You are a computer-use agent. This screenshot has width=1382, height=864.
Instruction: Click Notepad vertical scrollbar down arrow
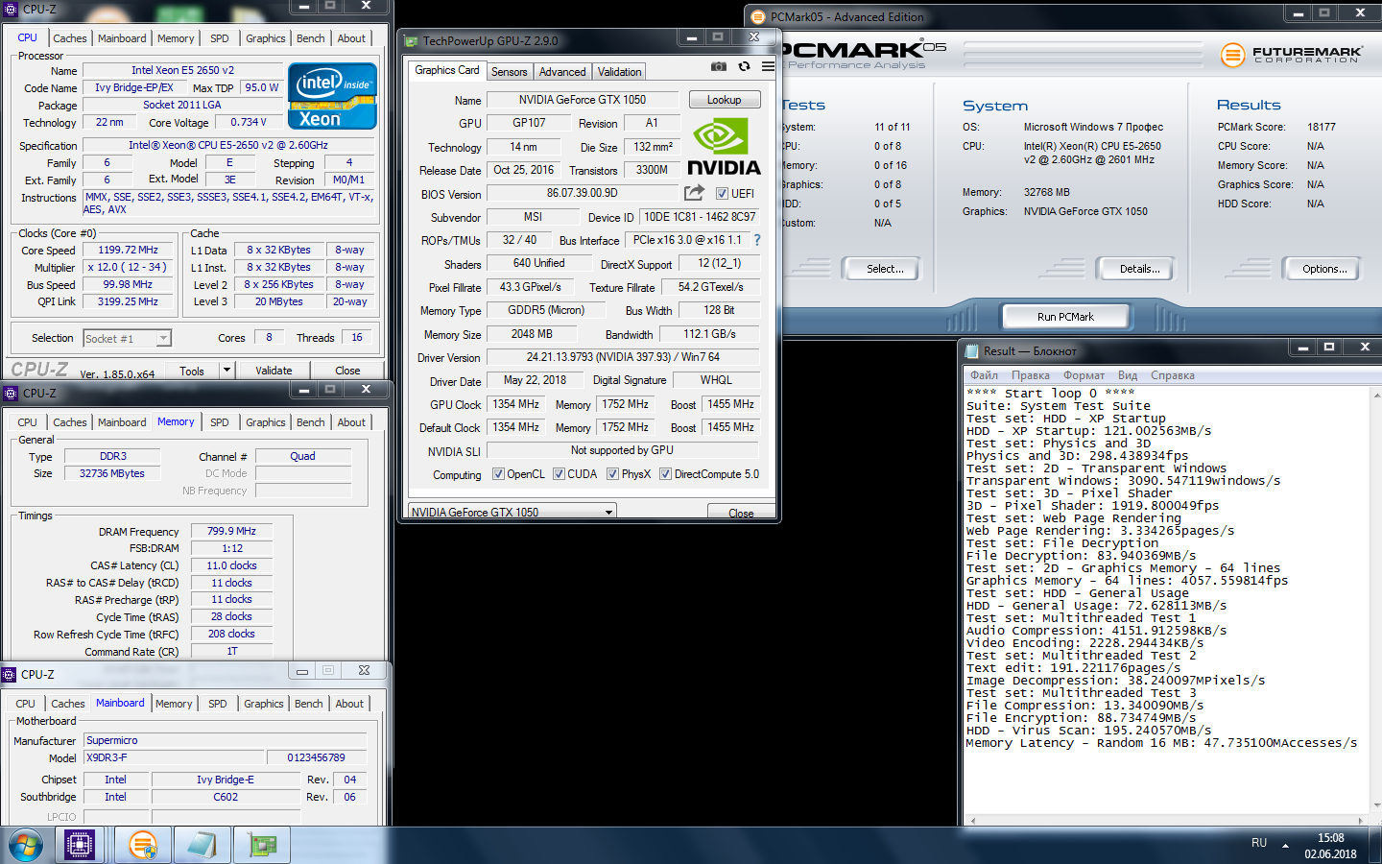pos(1375,805)
